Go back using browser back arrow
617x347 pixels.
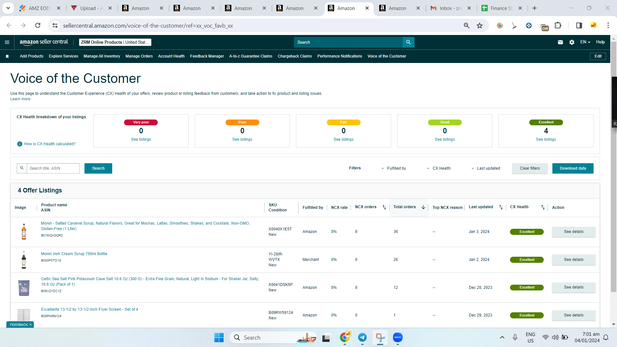(x=9, y=25)
